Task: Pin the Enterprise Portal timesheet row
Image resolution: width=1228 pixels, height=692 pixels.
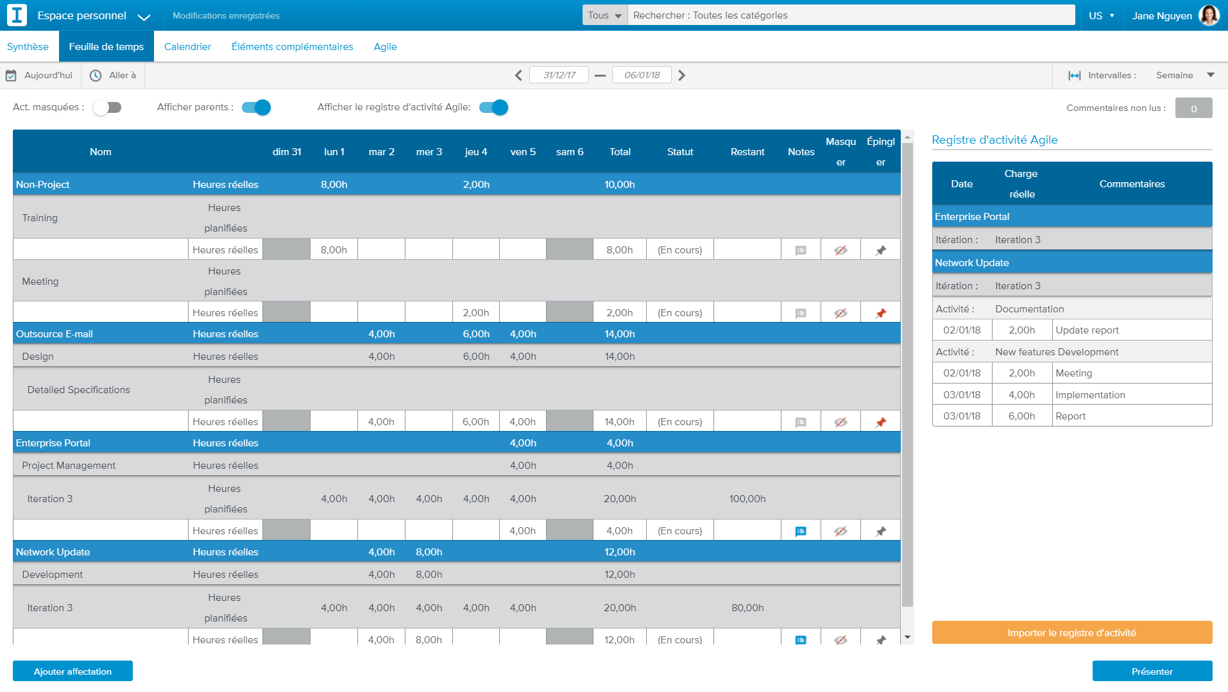Action: [x=880, y=530]
